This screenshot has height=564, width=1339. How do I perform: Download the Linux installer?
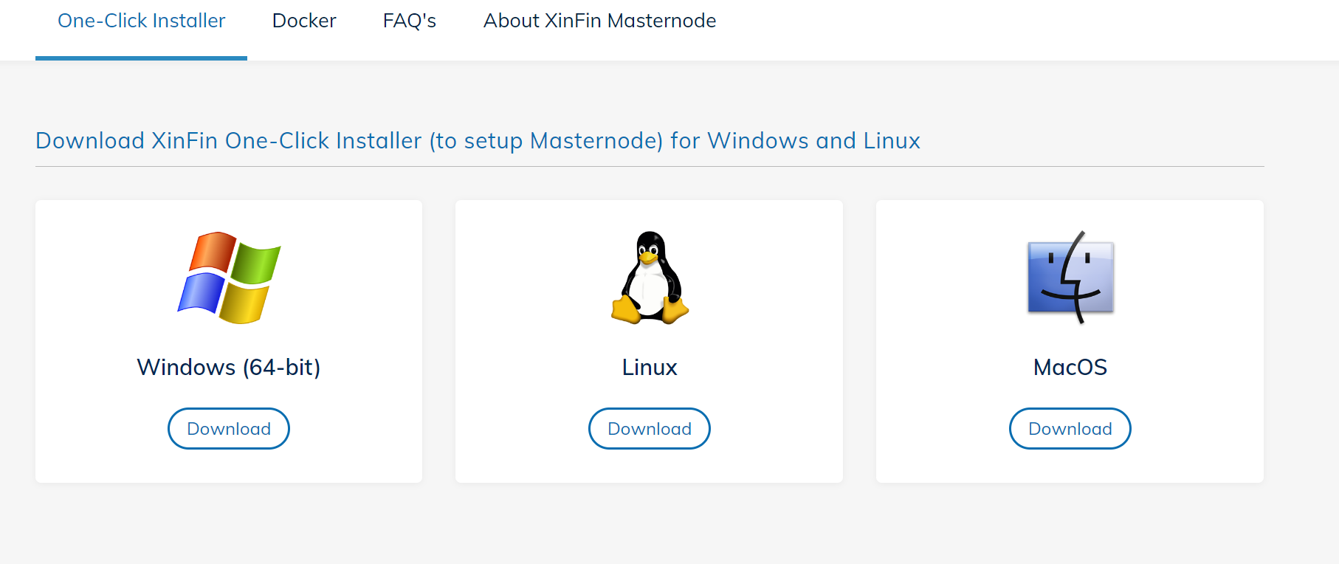[x=650, y=428]
